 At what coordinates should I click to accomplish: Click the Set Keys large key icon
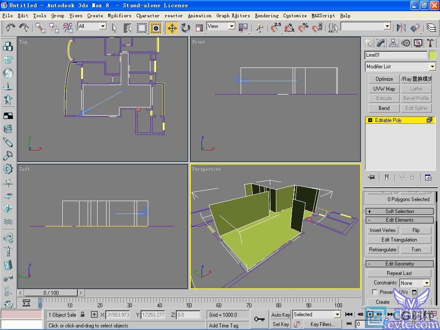[x=259, y=319]
